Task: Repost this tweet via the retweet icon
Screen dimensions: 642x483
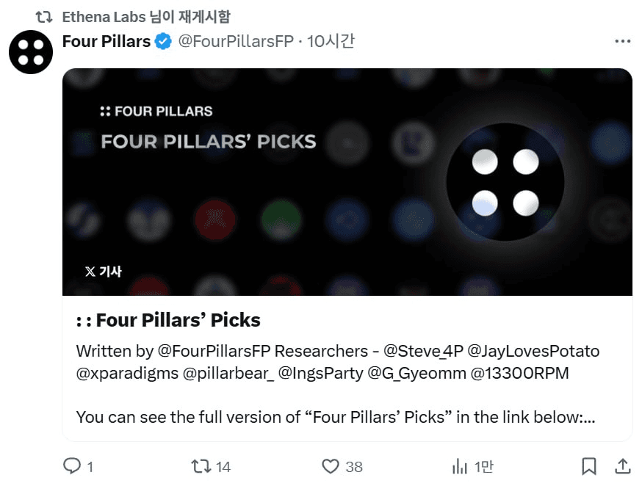Action: click(201, 466)
